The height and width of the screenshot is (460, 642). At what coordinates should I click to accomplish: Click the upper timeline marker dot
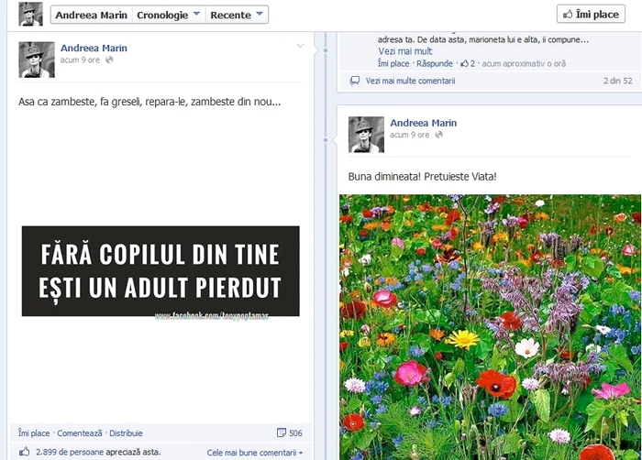(x=326, y=50)
